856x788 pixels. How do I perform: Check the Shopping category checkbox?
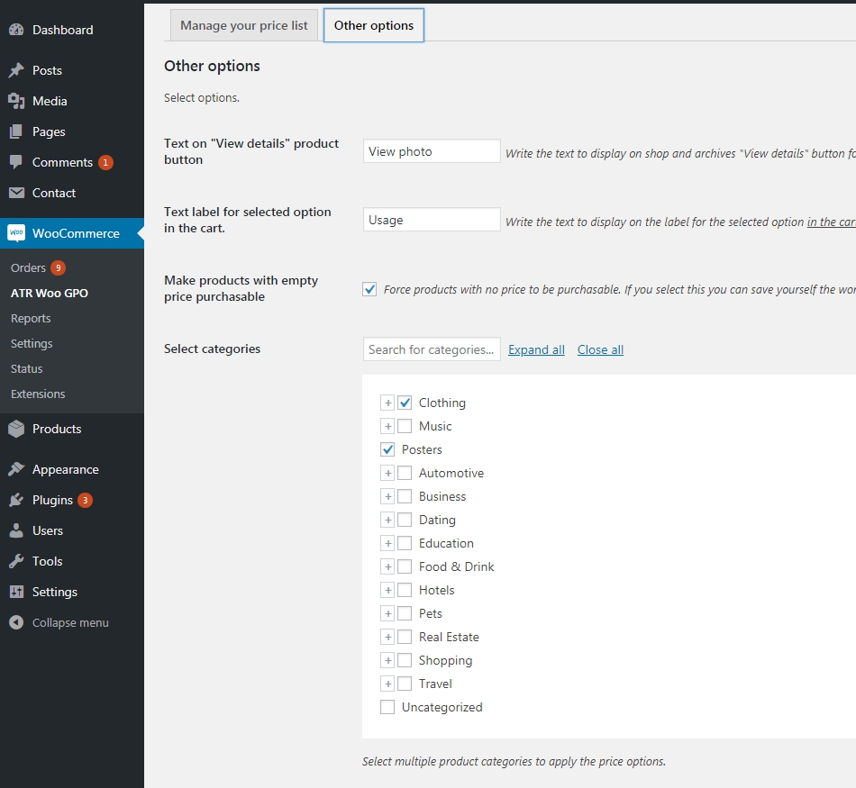[405, 660]
